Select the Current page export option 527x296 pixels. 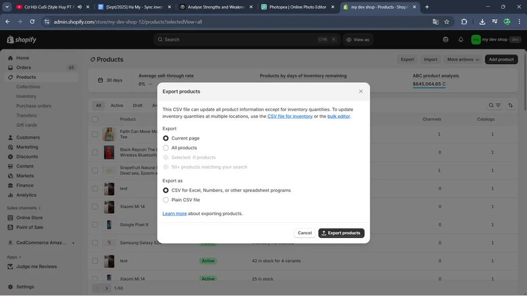point(166,138)
